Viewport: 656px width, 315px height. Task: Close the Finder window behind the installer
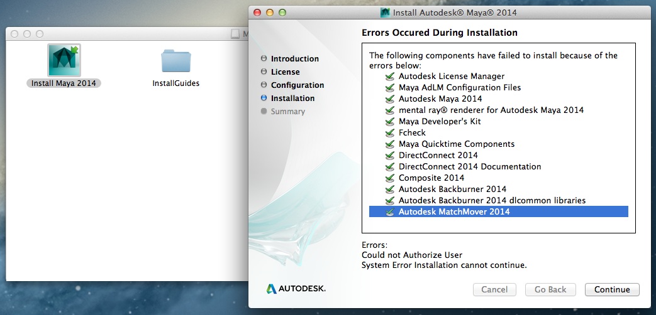14,34
